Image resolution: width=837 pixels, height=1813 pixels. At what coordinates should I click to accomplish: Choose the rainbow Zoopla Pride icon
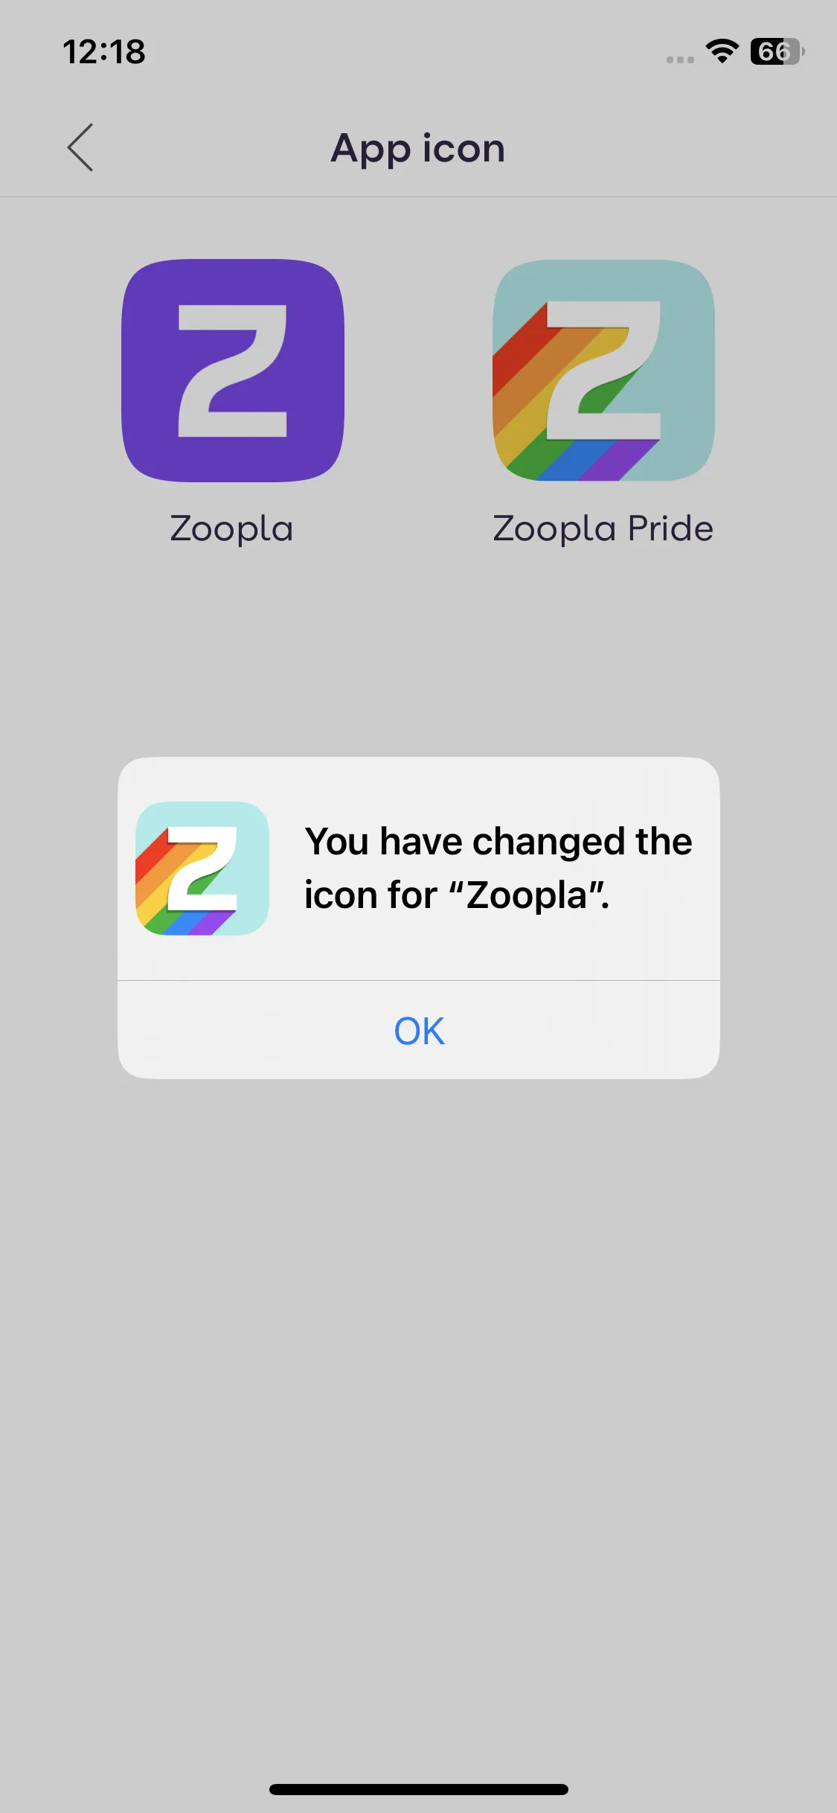(604, 371)
